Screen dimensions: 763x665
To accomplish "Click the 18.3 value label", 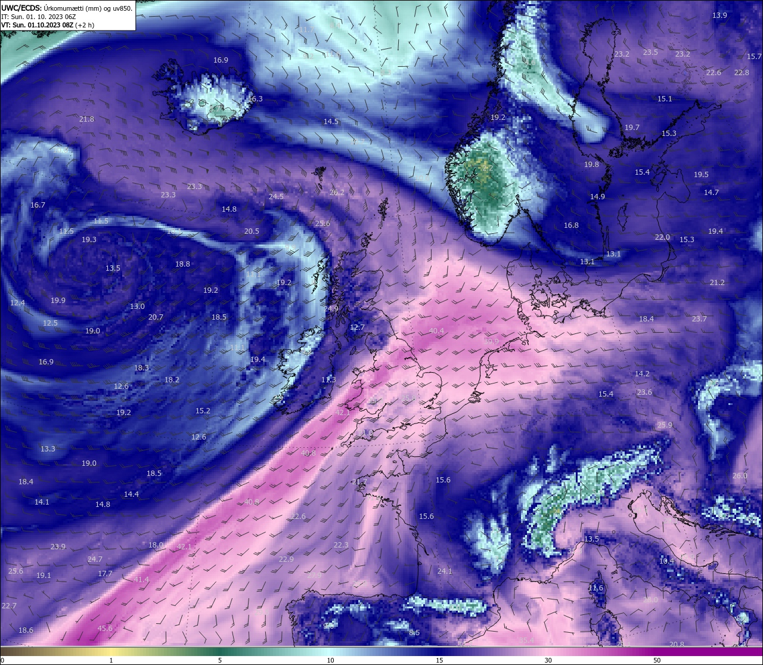I will pos(141,368).
